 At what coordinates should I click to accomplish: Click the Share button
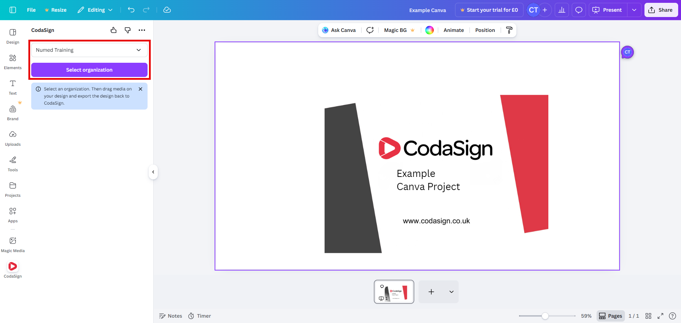pyautogui.click(x=661, y=10)
